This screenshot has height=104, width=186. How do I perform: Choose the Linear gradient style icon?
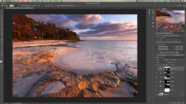[21, 5]
